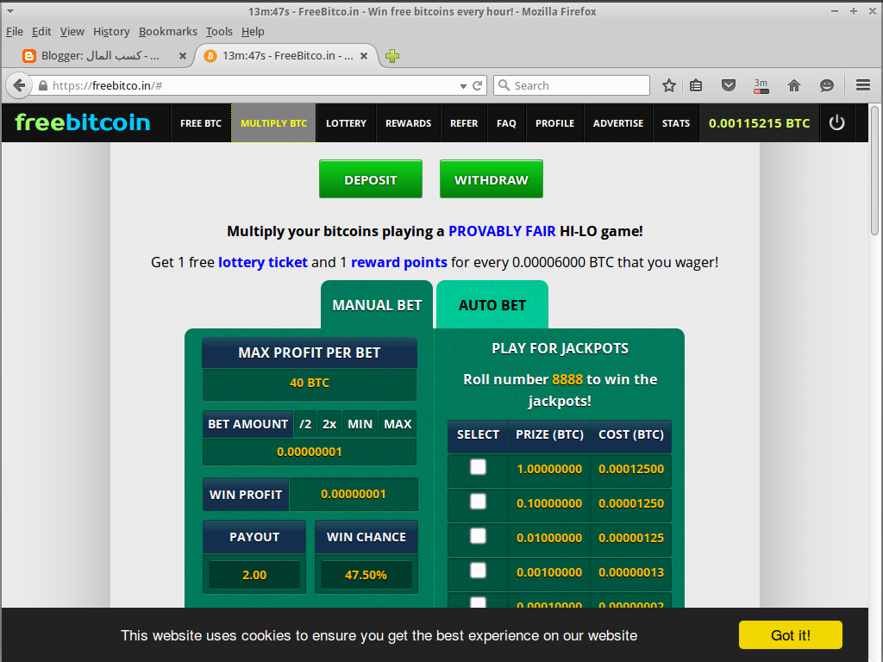Click the payout field 2.00
883x662 pixels.
pos(254,575)
